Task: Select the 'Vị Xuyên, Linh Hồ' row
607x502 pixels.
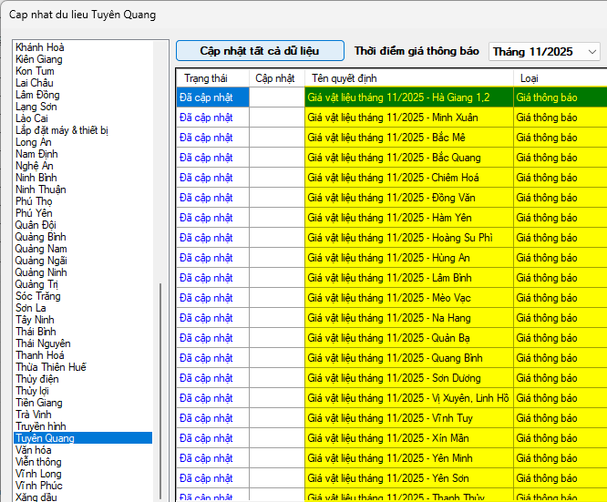Action: click(408, 398)
